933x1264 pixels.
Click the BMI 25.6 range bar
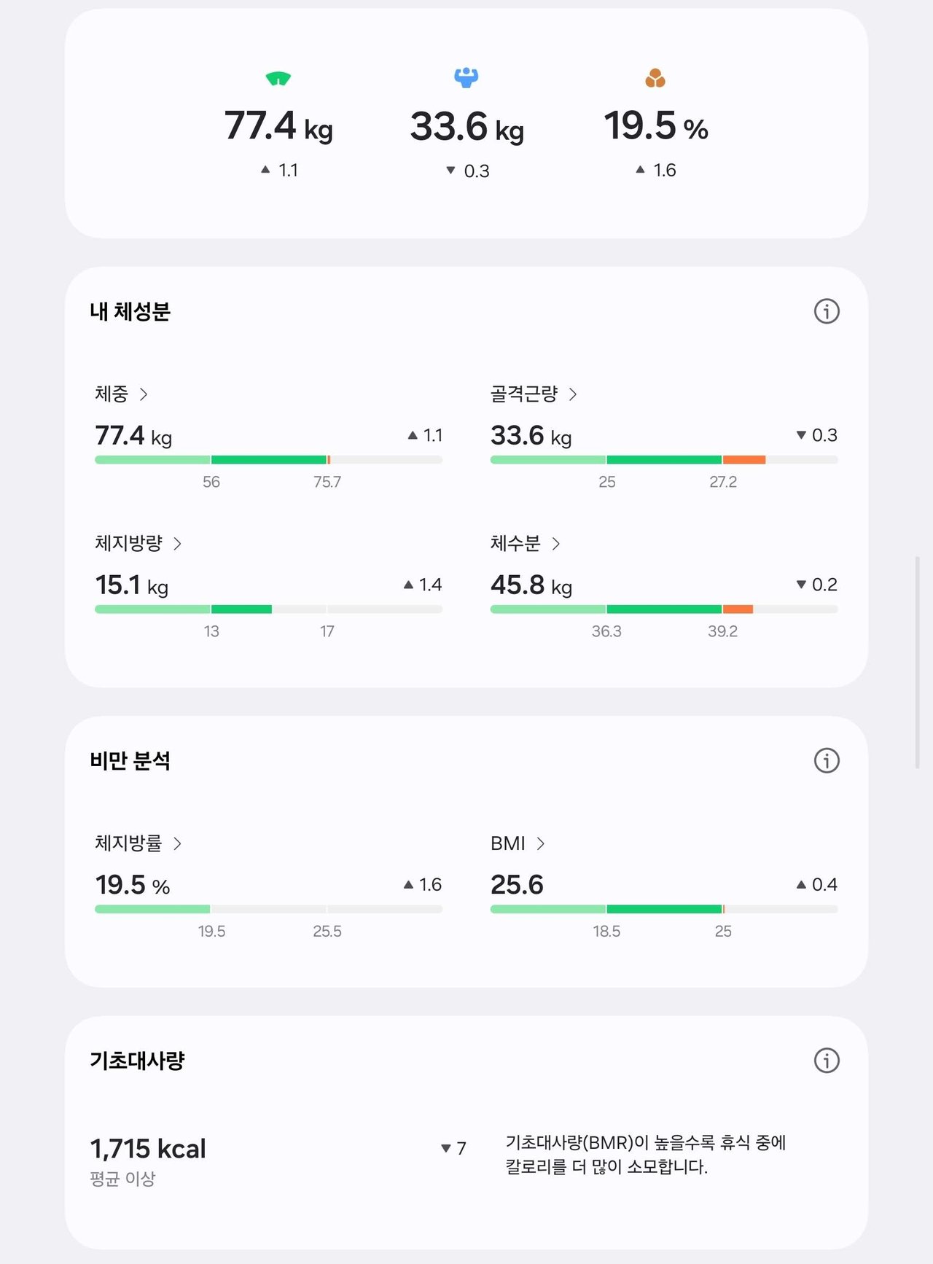[x=664, y=909]
